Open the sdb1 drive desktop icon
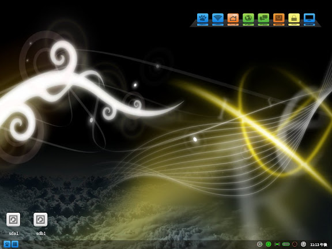Viewport: 332px width, 249px height. [x=40, y=220]
